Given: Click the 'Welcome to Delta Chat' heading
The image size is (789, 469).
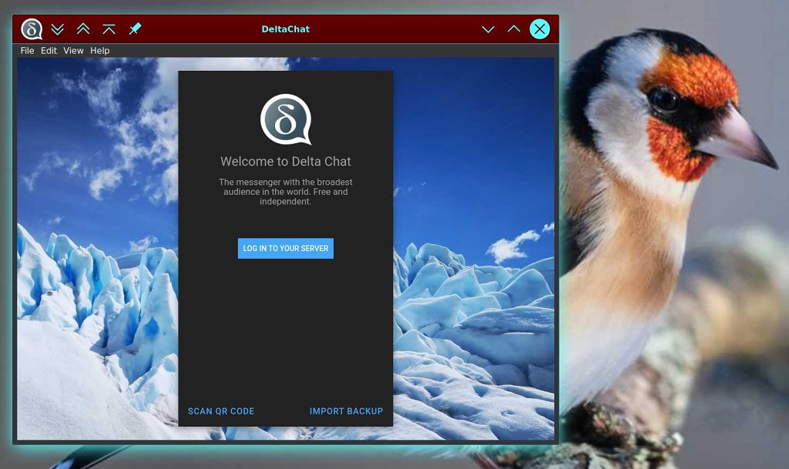Looking at the screenshot, I should coord(285,162).
